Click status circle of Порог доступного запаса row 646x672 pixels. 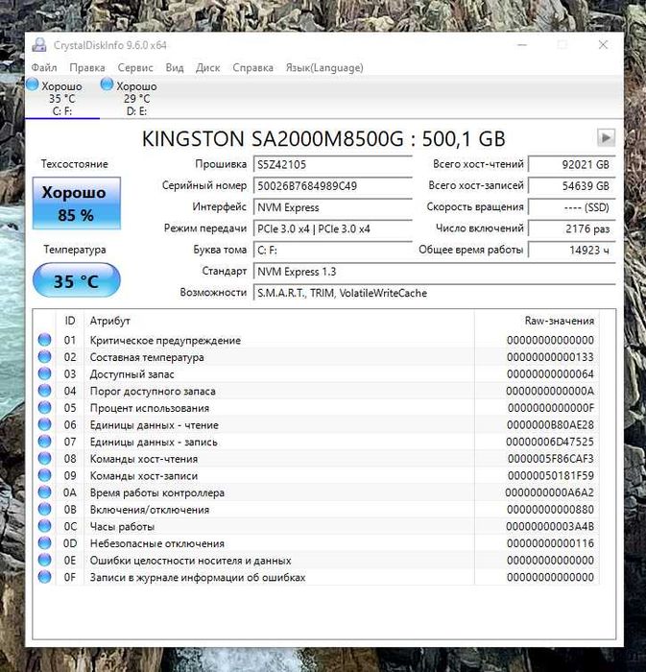click(44, 391)
